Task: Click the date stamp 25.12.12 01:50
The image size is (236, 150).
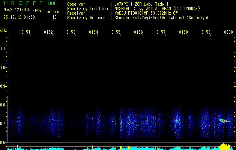Action: point(19,17)
